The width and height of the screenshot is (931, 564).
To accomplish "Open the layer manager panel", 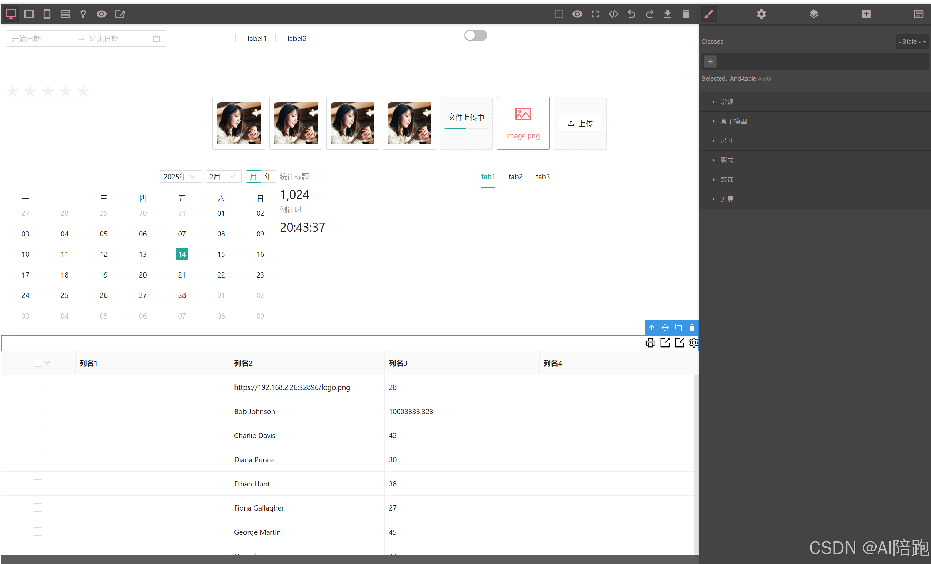I will 813,14.
